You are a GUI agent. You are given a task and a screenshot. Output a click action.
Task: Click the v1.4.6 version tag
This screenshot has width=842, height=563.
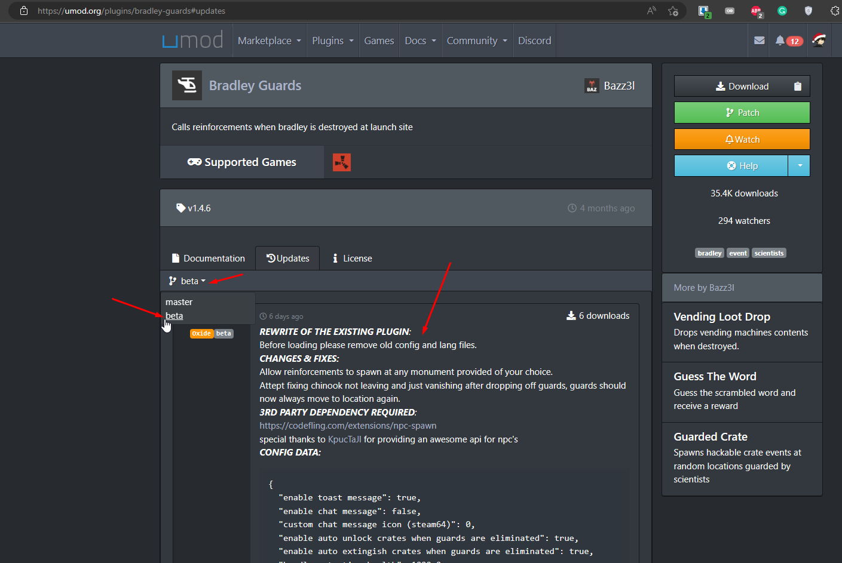click(194, 208)
